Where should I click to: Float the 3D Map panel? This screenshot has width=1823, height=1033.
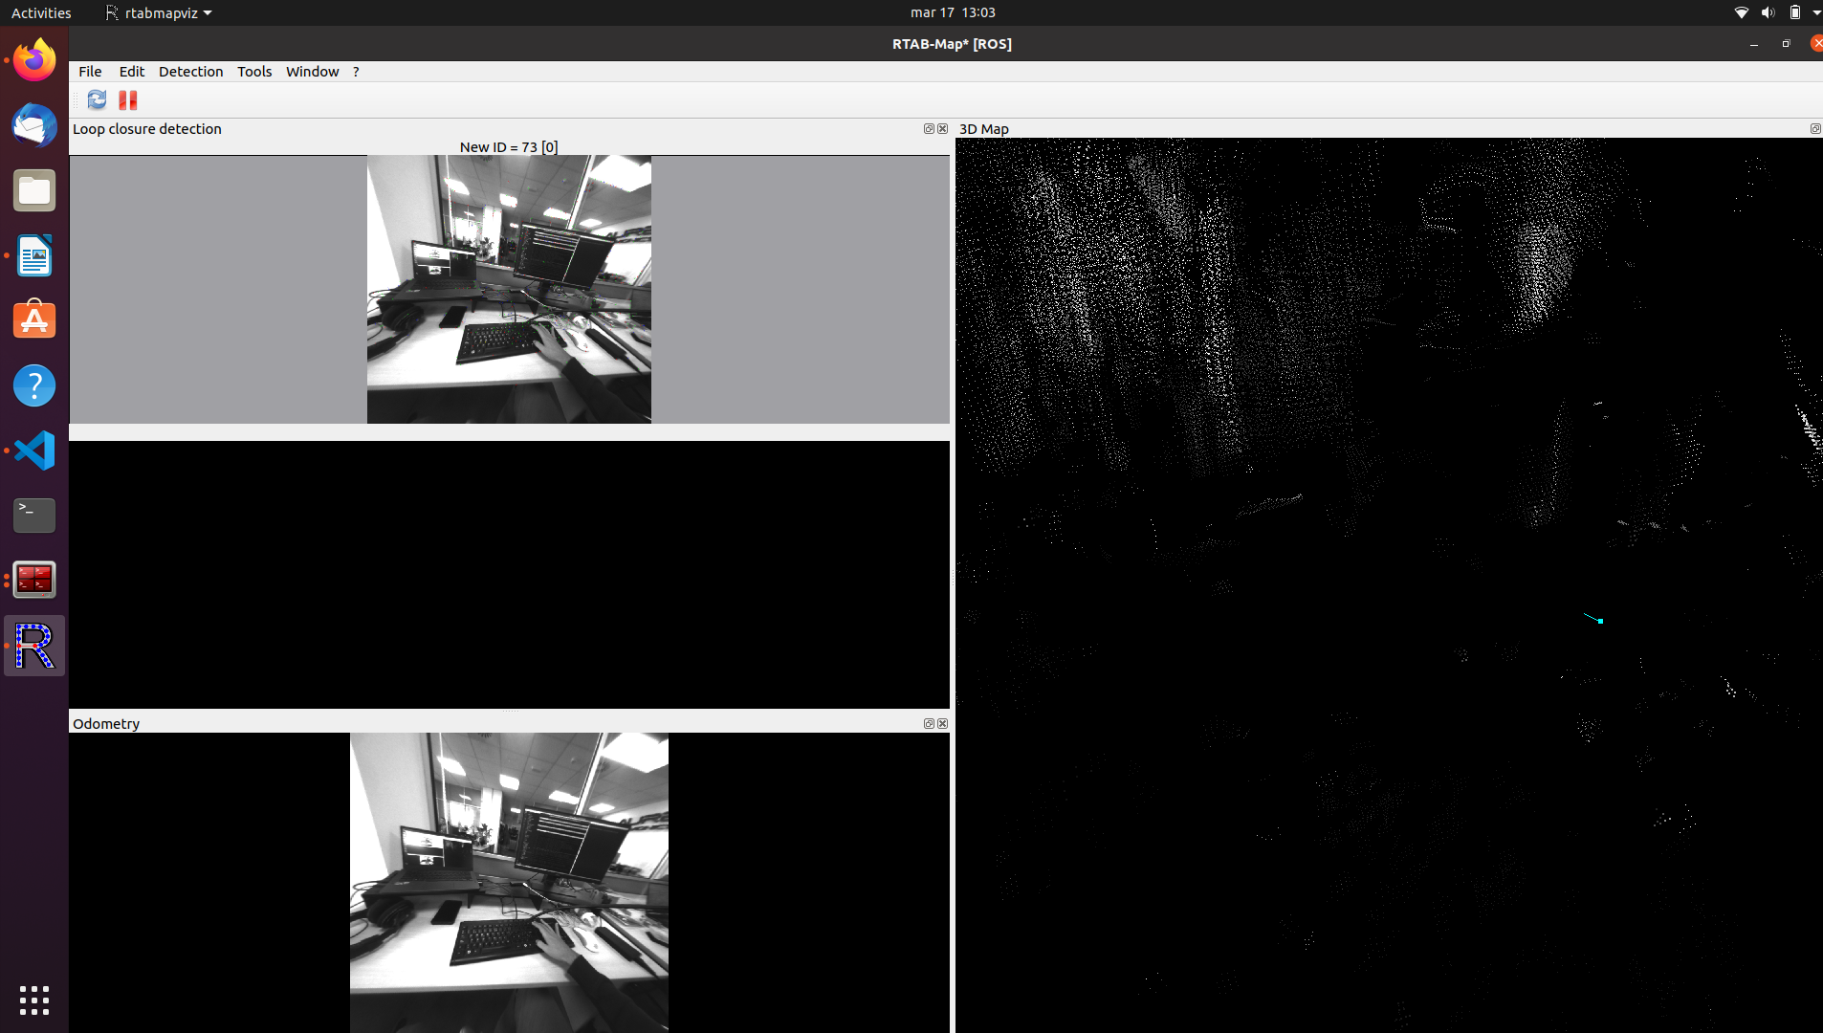point(1814,128)
